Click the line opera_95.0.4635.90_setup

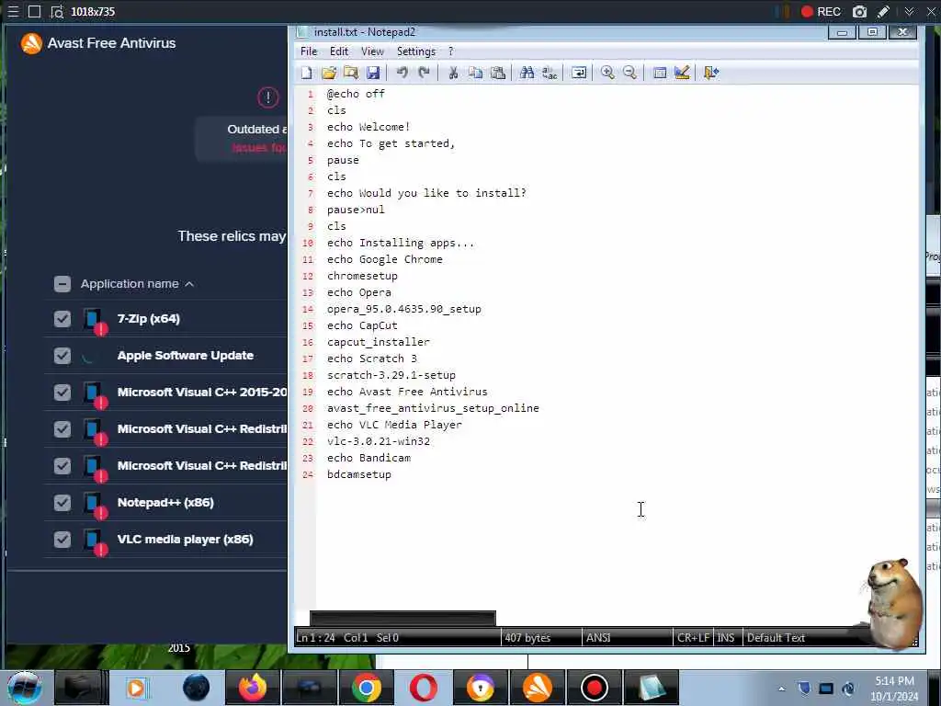[404, 309]
